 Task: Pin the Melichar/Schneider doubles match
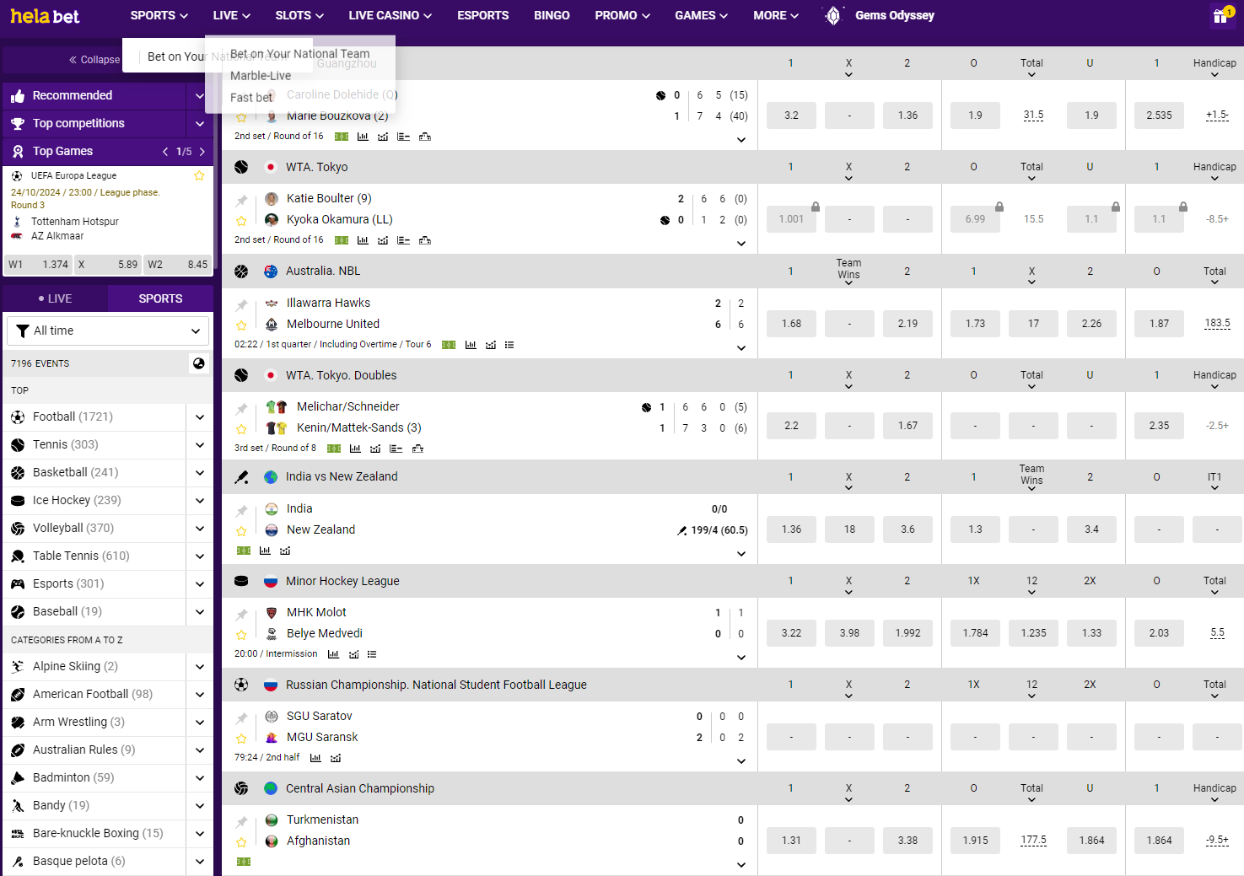pos(241,409)
